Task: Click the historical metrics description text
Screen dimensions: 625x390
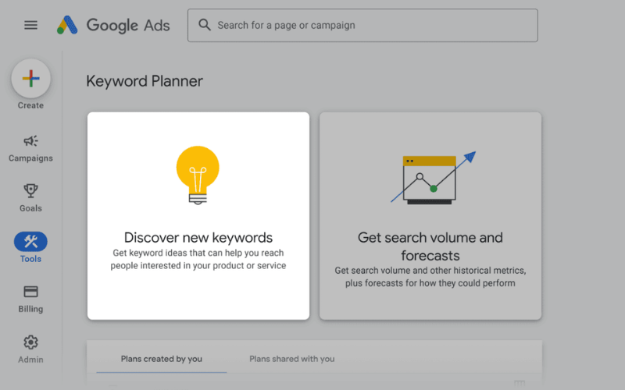Action: (430, 277)
